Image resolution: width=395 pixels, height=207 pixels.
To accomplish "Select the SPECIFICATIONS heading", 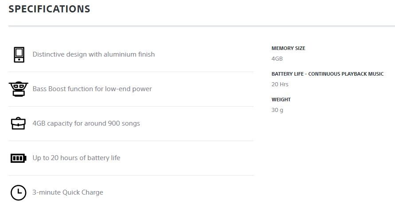I will [49, 9].
